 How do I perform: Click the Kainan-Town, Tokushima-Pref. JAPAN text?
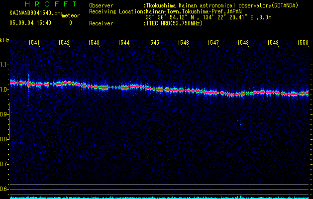[194, 11]
